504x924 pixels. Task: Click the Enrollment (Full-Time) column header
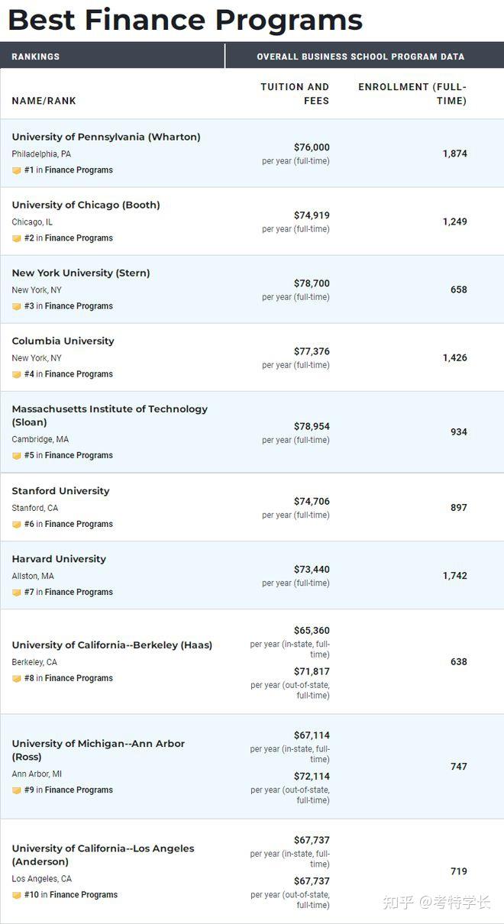pos(412,94)
